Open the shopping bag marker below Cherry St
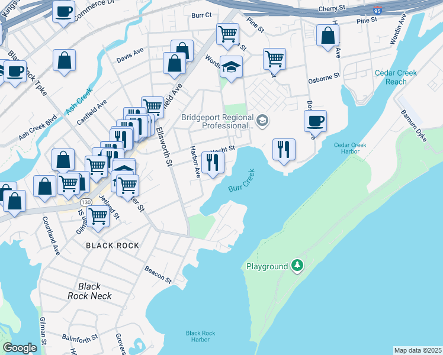Screen dimensions: 443x355 click(328, 37)
